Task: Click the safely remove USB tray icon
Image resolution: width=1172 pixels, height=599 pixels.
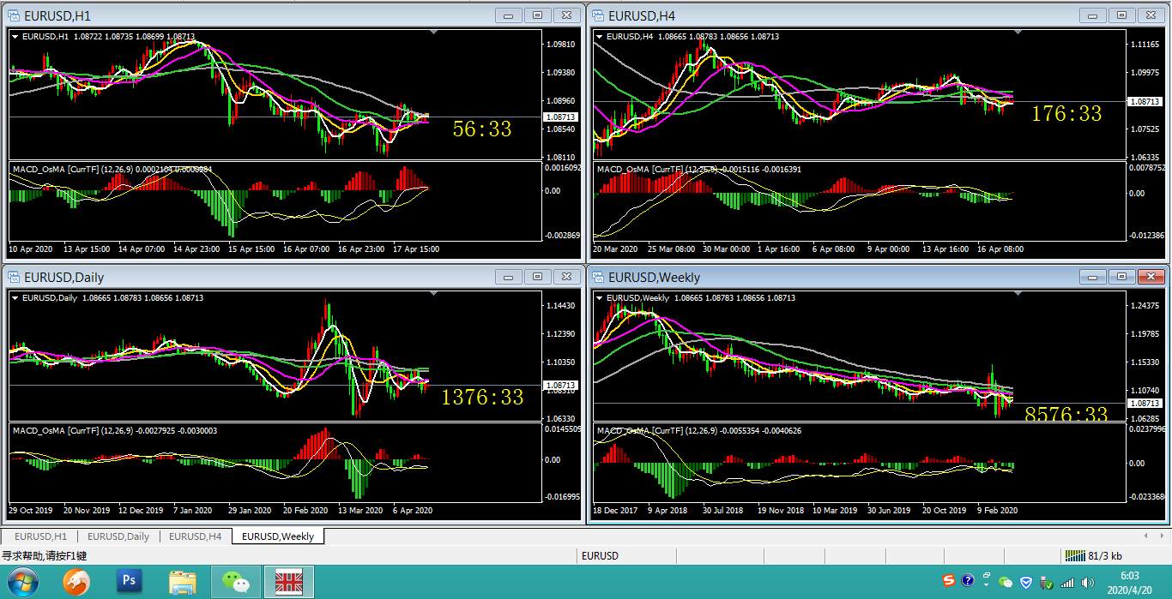Action: pyautogui.click(x=1046, y=583)
